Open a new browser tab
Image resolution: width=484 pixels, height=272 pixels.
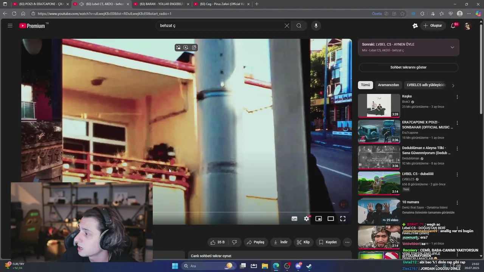pos(257,4)
